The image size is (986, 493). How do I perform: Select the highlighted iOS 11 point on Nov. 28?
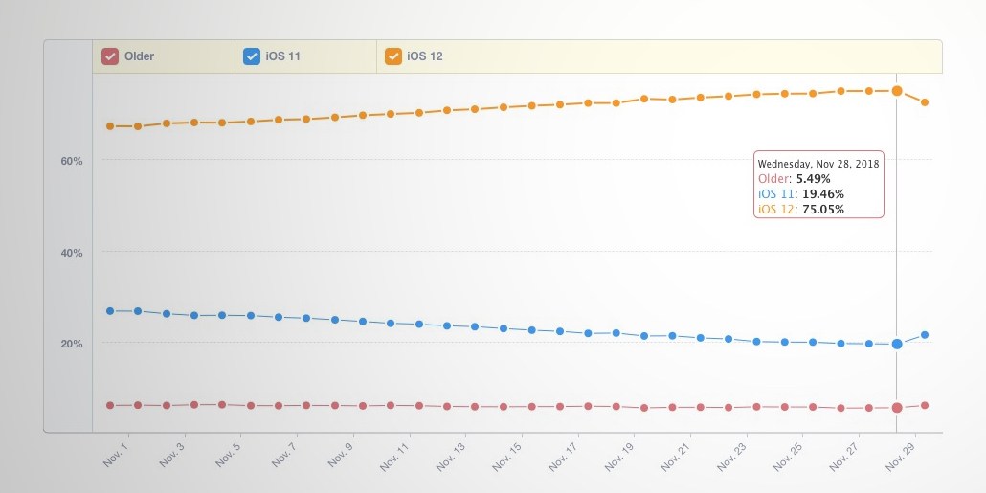(897, 344)
